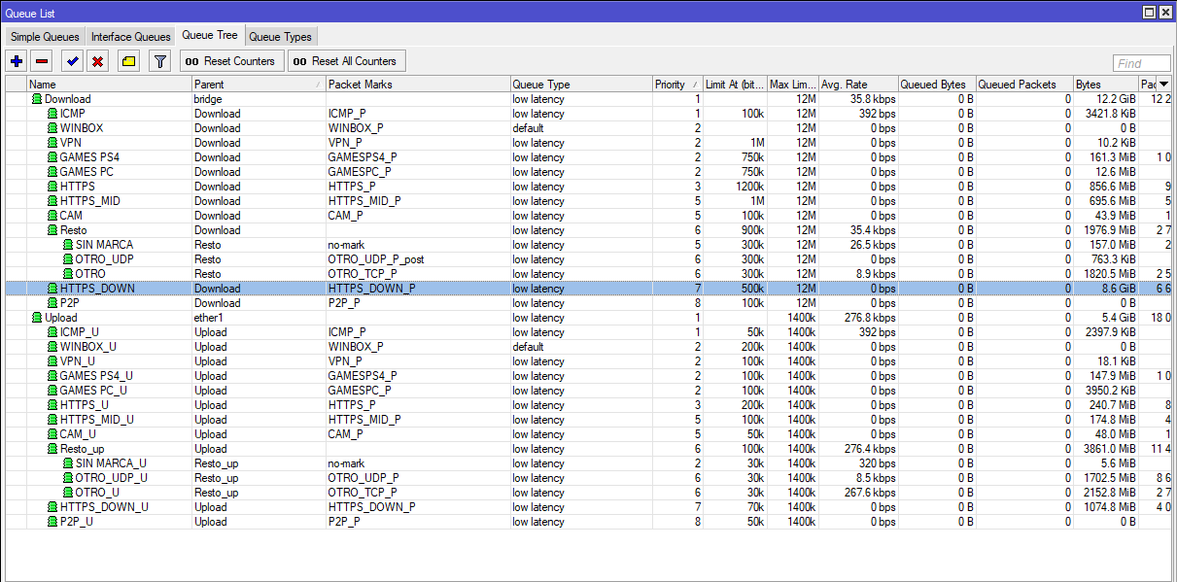Click the 35.8 kbps Avg. Rate value
1177x582 pixels.
coord(873,99)
